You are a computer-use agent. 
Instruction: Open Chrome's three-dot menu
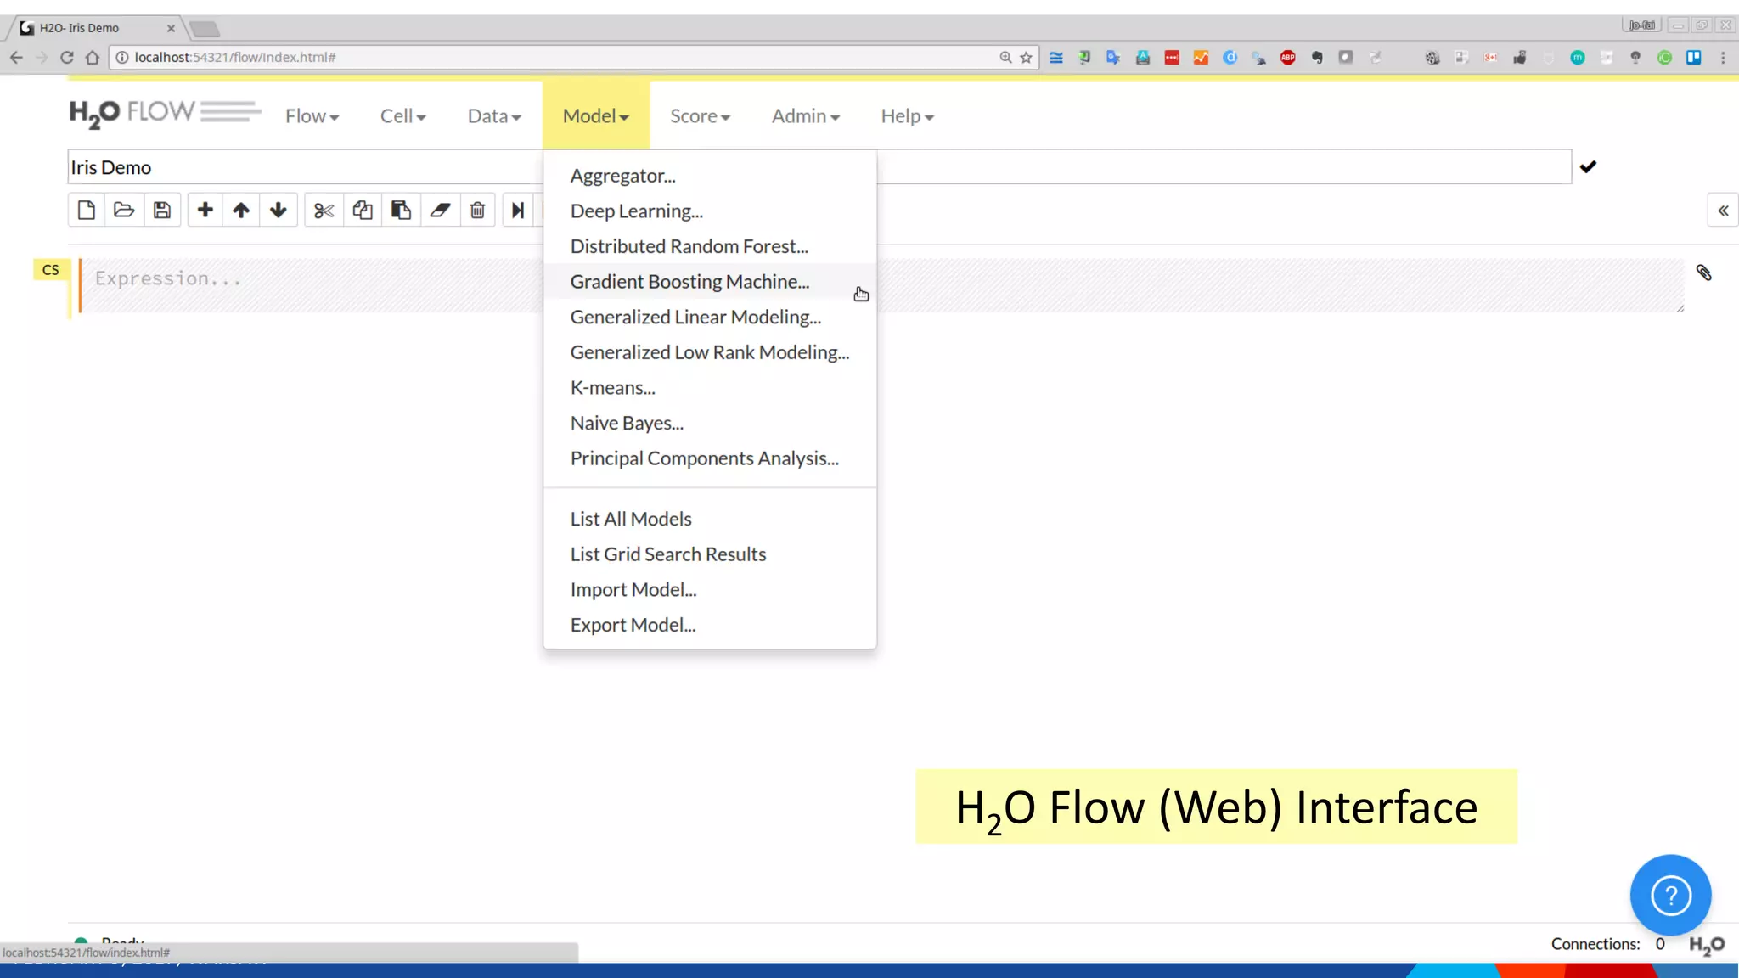pyautogui.click(x=1723, y=57)
